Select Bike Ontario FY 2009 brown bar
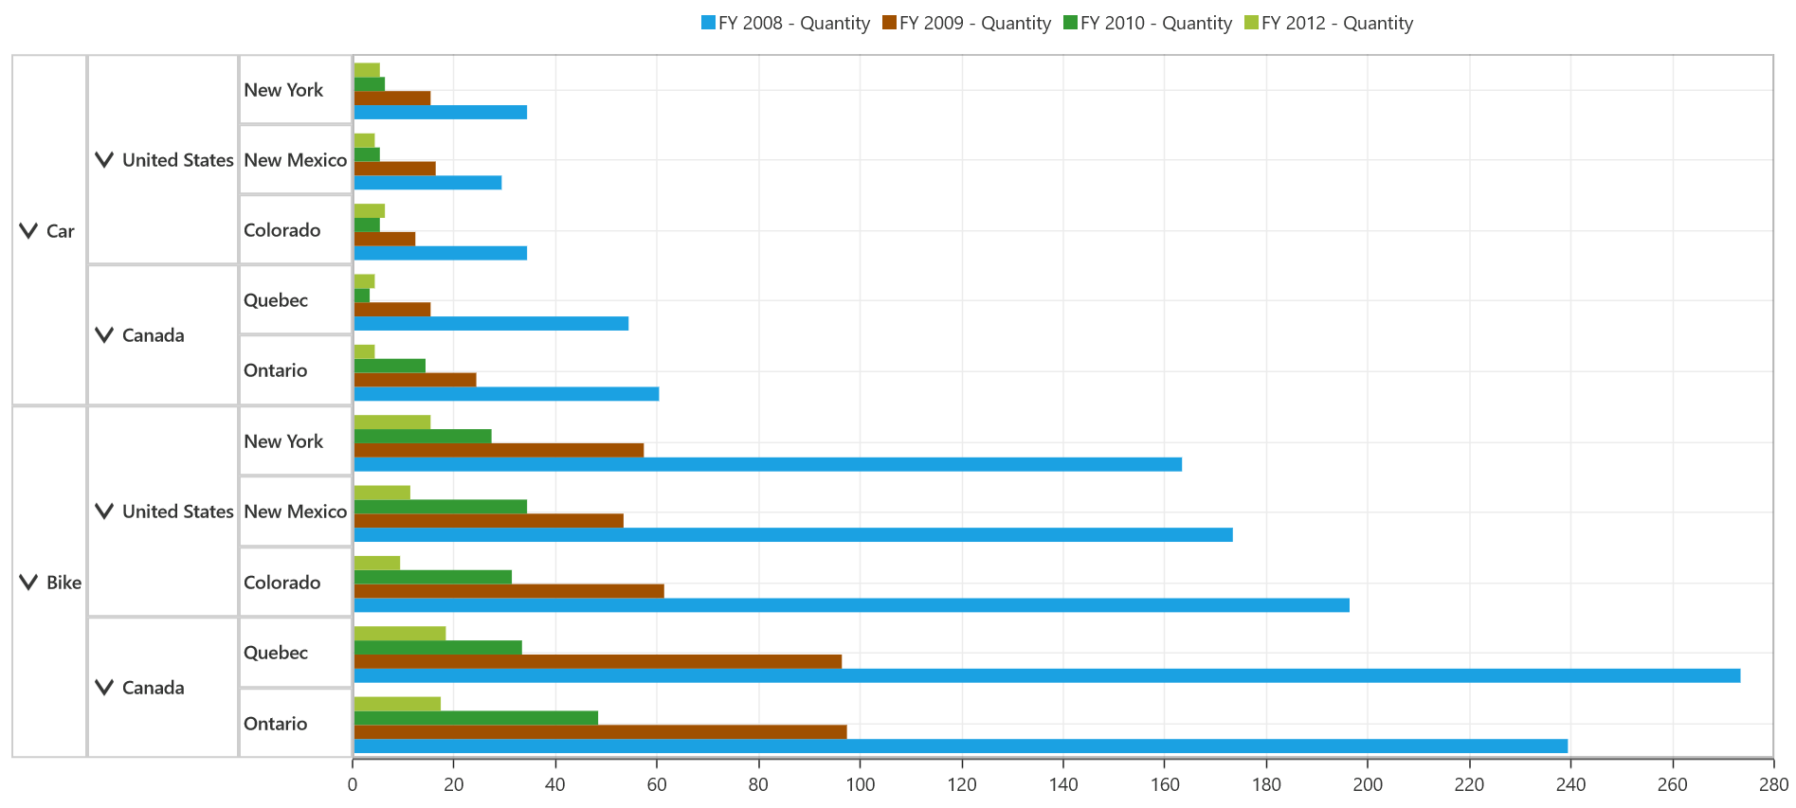Image resolution: width=1796 pixels, height=808 pixels. coord(600,732)
